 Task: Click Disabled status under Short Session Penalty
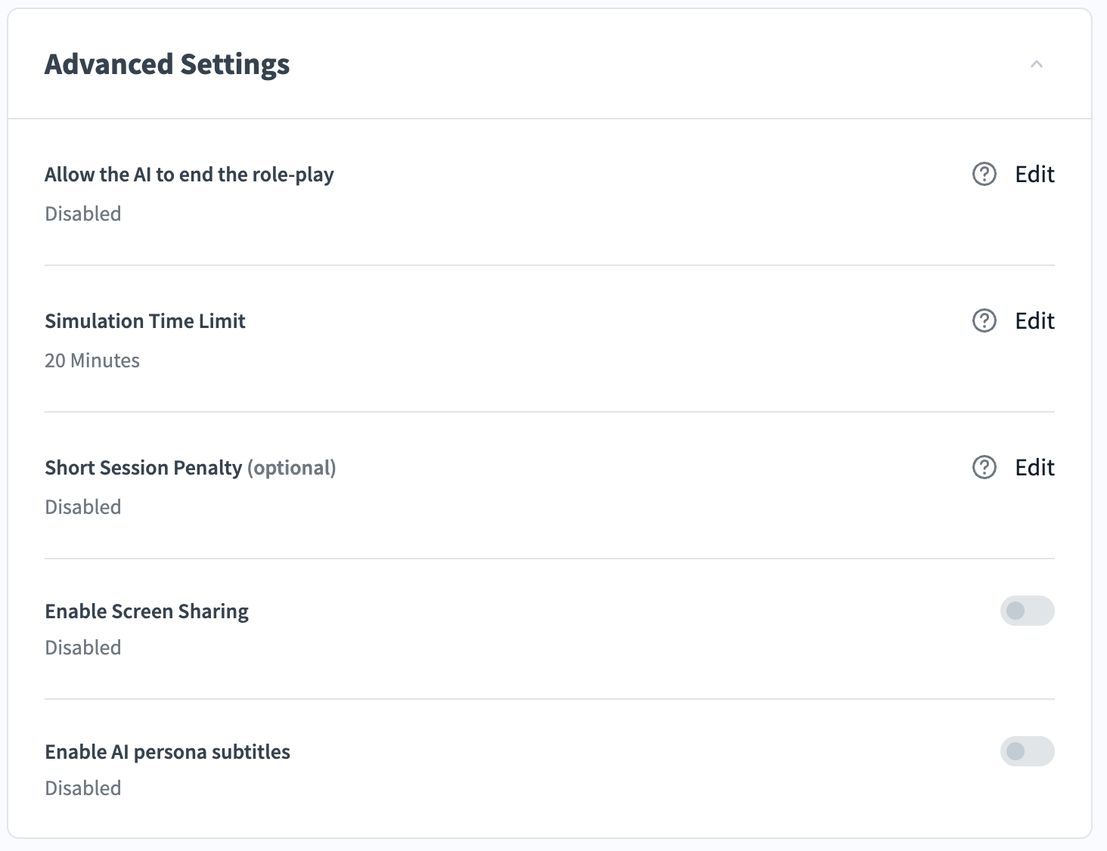(83, 507)
